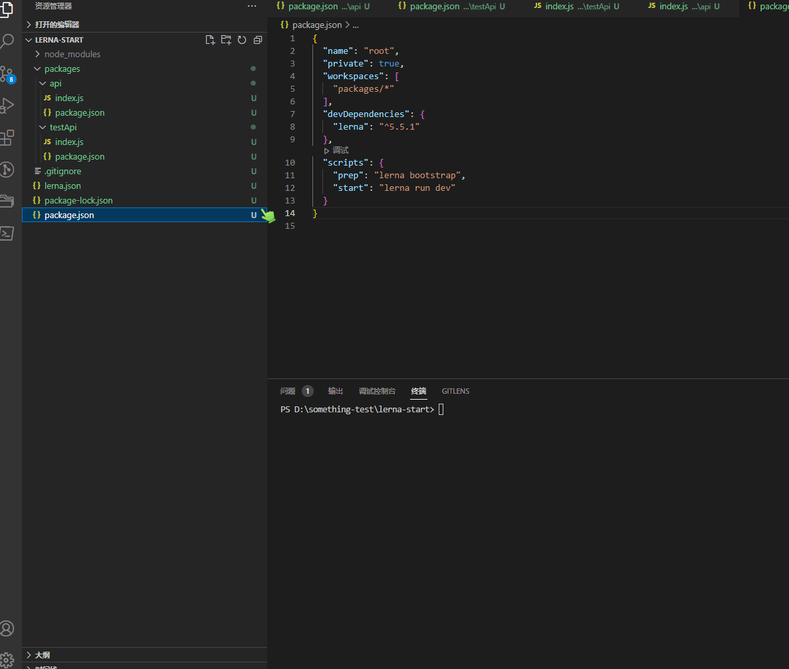789x669 pixels.
Task: Create a new file in LERNA-START
Action: click(210, 40)
